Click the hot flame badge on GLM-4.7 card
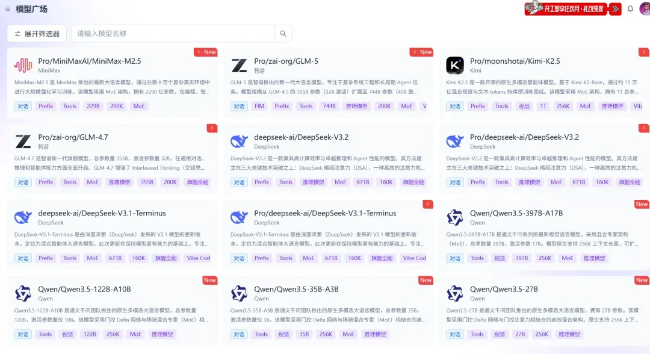This screenshot has width=650, height=354. 212,128
